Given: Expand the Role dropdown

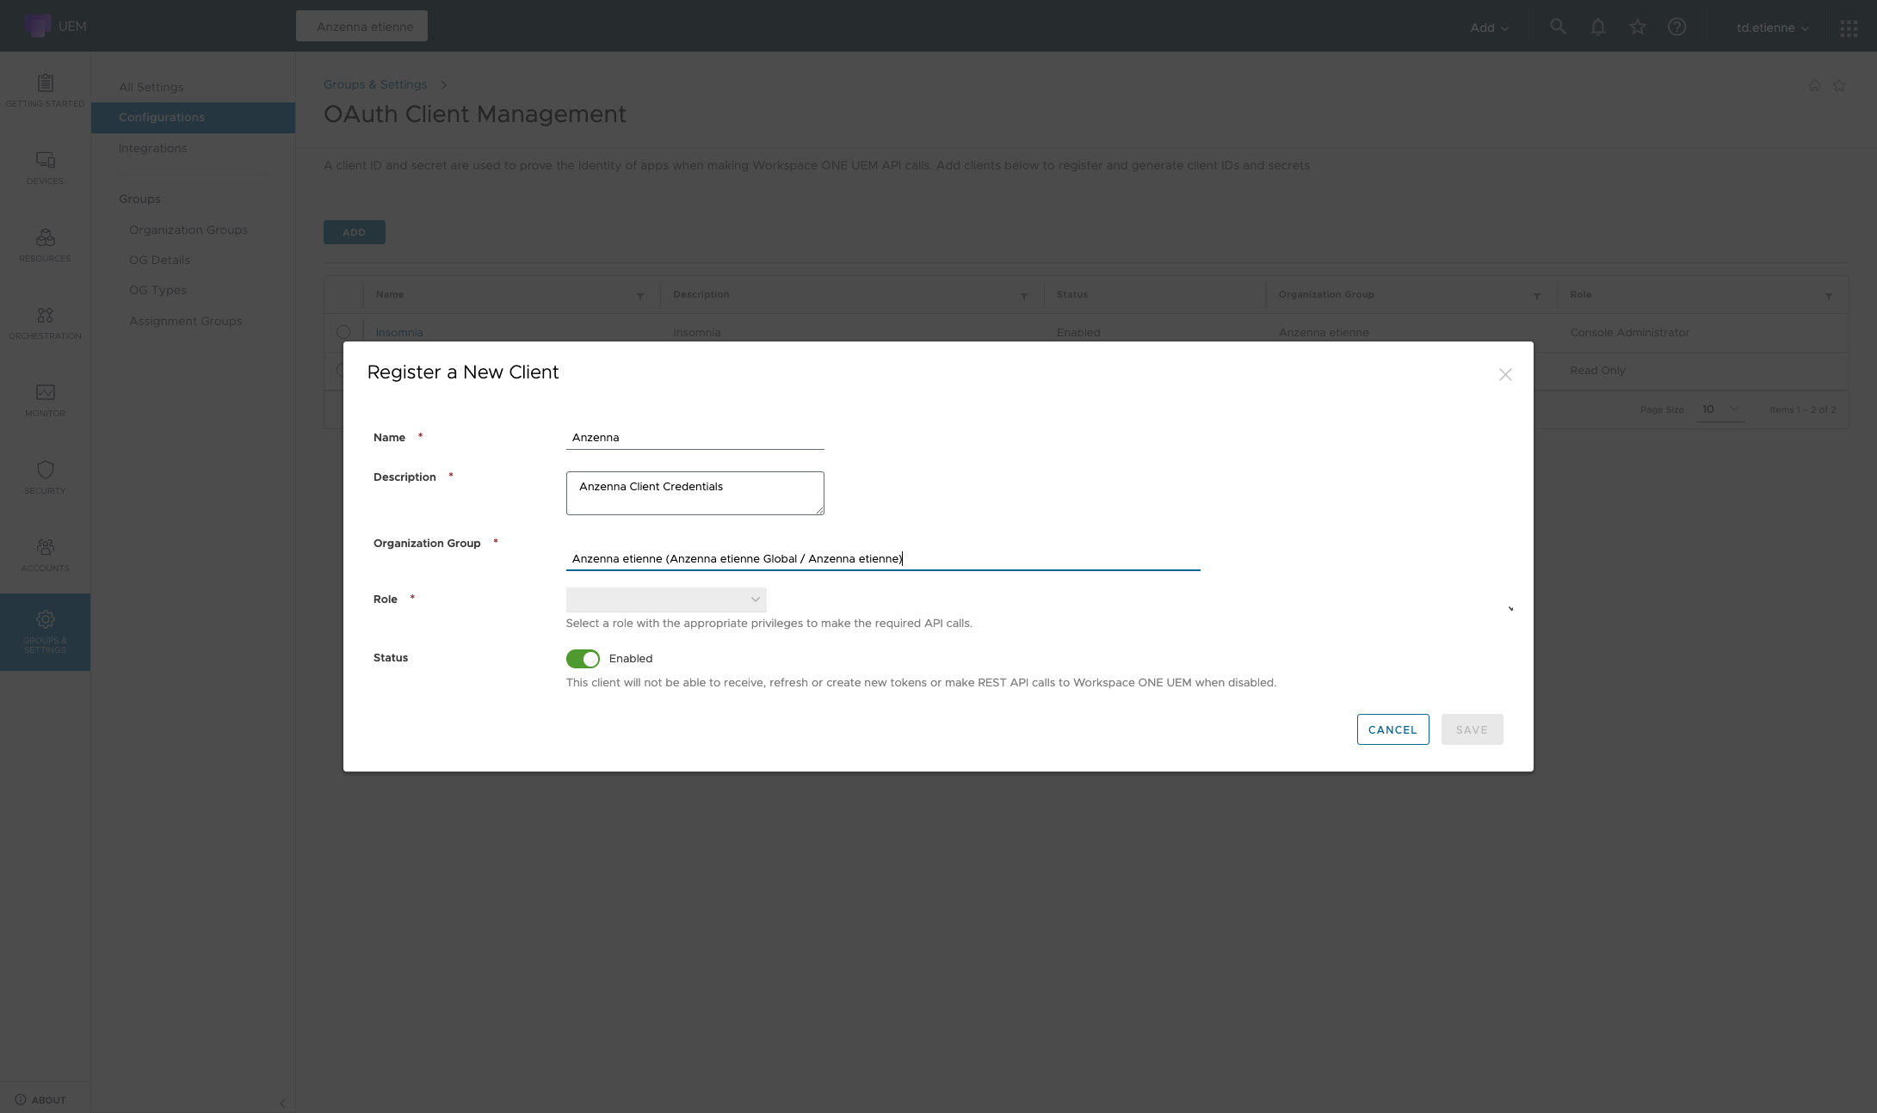Looking at the screenshot, I should tap(666, 600).
